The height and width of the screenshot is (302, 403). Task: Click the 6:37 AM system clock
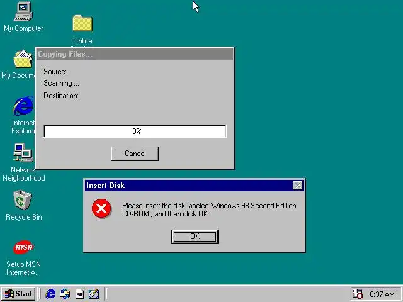click(382, 294)
